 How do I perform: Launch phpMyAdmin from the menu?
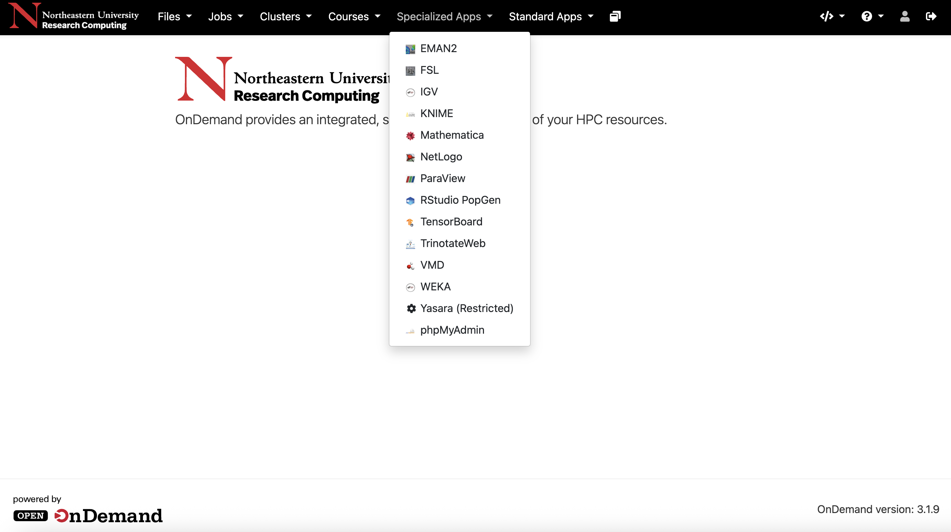452,330
